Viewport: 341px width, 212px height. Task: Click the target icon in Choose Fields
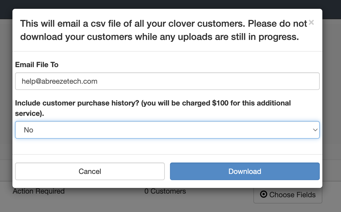(264, 194)
